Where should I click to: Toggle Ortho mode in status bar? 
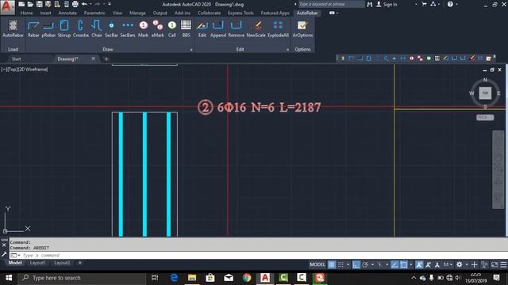click(356, 264)
